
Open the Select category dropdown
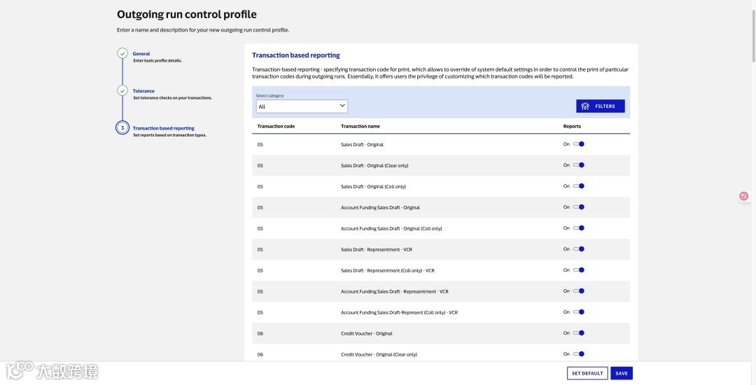point(301,106)
